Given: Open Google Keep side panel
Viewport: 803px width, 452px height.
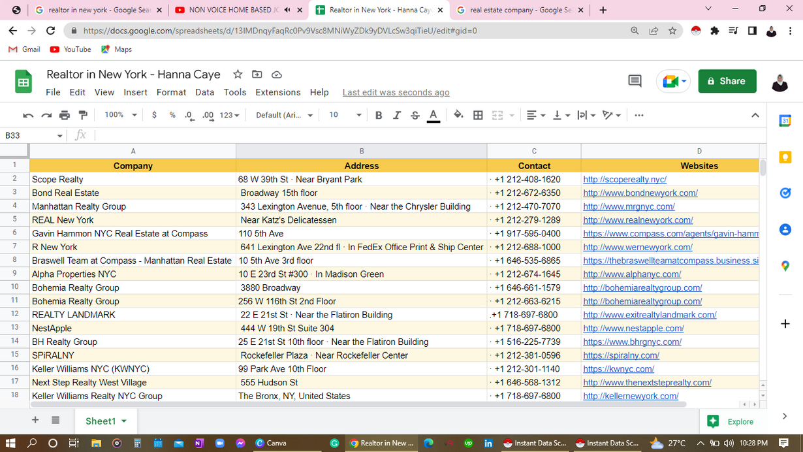Looking at the screenshot, I should [785, 157].
